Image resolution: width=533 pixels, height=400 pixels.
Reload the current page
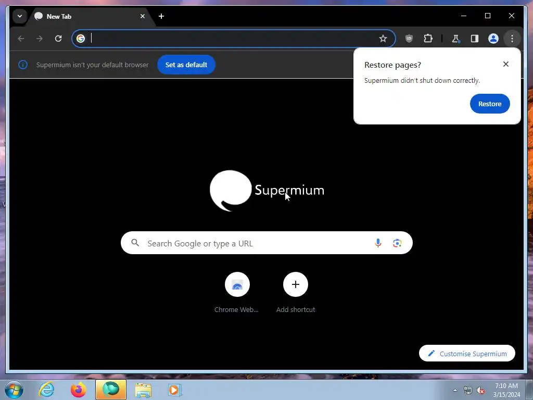tap(58, 39)
